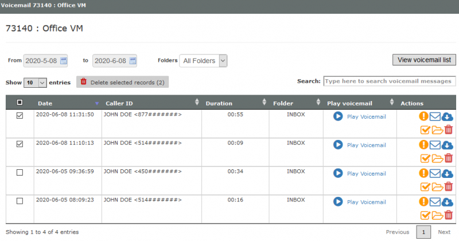
Task: Click the urgent exclamation icon for the 09:36:59 voicemail
Action: [x=423, y=173]
